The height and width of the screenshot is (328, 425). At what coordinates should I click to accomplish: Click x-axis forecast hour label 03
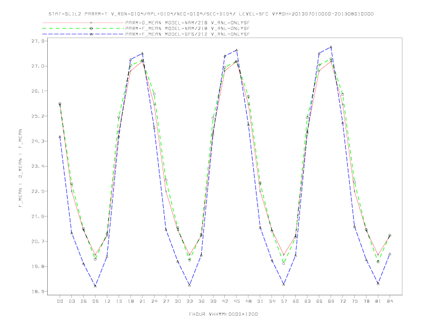coord(72,301)
